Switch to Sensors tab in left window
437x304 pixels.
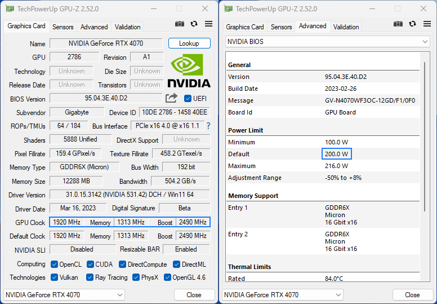click(x=63, y=27)
